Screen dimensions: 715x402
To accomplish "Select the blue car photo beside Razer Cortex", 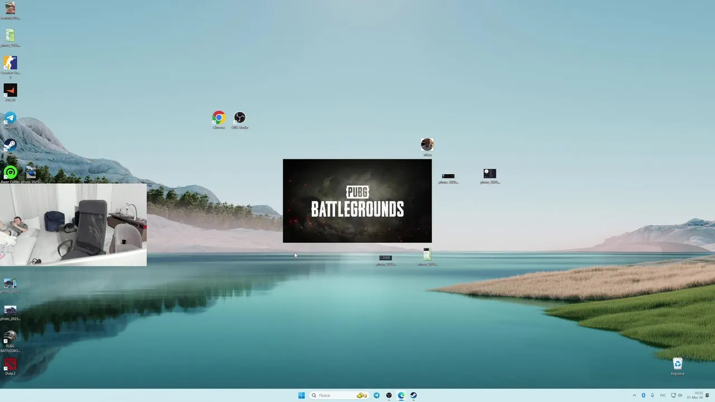I will (x=31, y=175).
